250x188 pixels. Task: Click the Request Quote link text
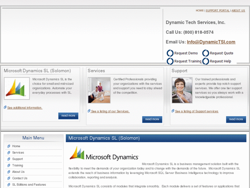pyautogui.click(x=221, y=53)
